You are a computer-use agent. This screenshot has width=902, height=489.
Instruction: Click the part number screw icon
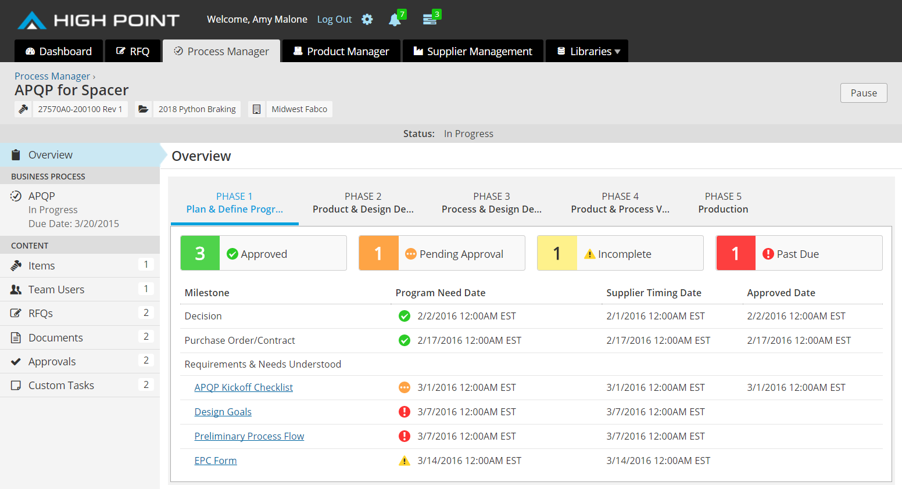pos(23,109)
